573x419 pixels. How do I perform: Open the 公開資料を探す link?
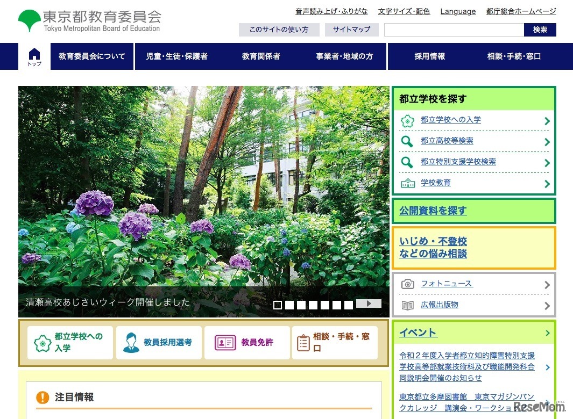pos(433,211)
